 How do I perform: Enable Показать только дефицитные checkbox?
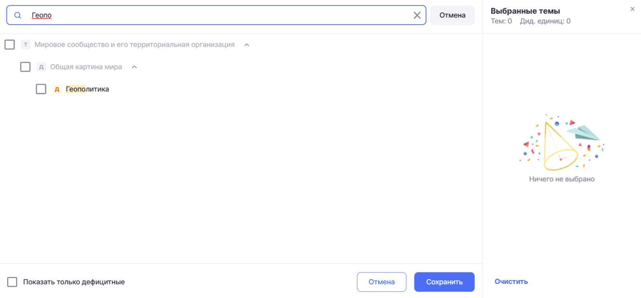coord(12,282)
